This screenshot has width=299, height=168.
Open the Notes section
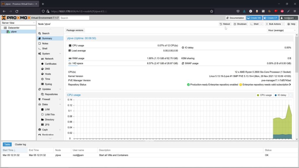(50, 43)
